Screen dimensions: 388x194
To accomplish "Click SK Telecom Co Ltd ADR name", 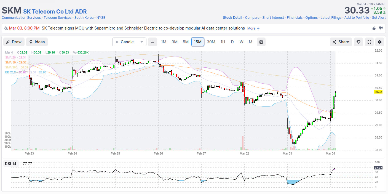I will tap(55, 12).
